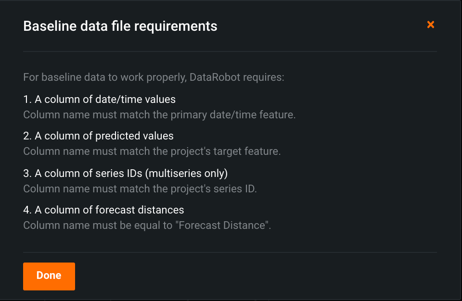The image size is (462, 301).
Task: Click the phrase "primary date/time feature"
Action: (x=237, y=115)
